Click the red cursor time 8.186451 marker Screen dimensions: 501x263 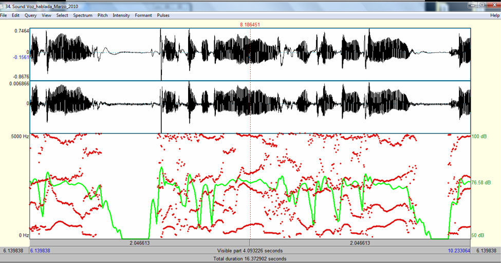pyautogui.click(x=250, y=24)
